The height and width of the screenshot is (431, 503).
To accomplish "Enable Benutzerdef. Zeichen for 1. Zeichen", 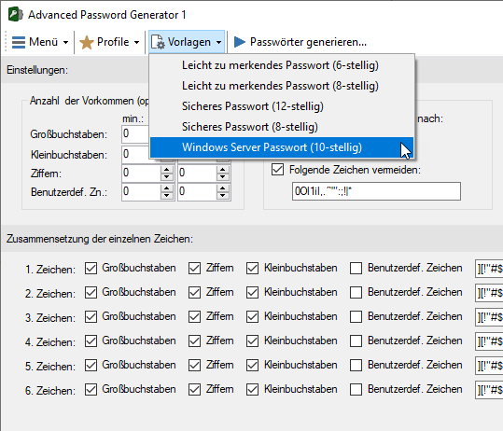I will (356, 268).
